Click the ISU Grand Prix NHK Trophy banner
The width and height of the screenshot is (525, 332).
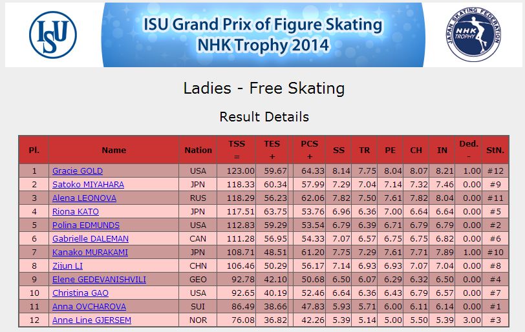point(264,35)
